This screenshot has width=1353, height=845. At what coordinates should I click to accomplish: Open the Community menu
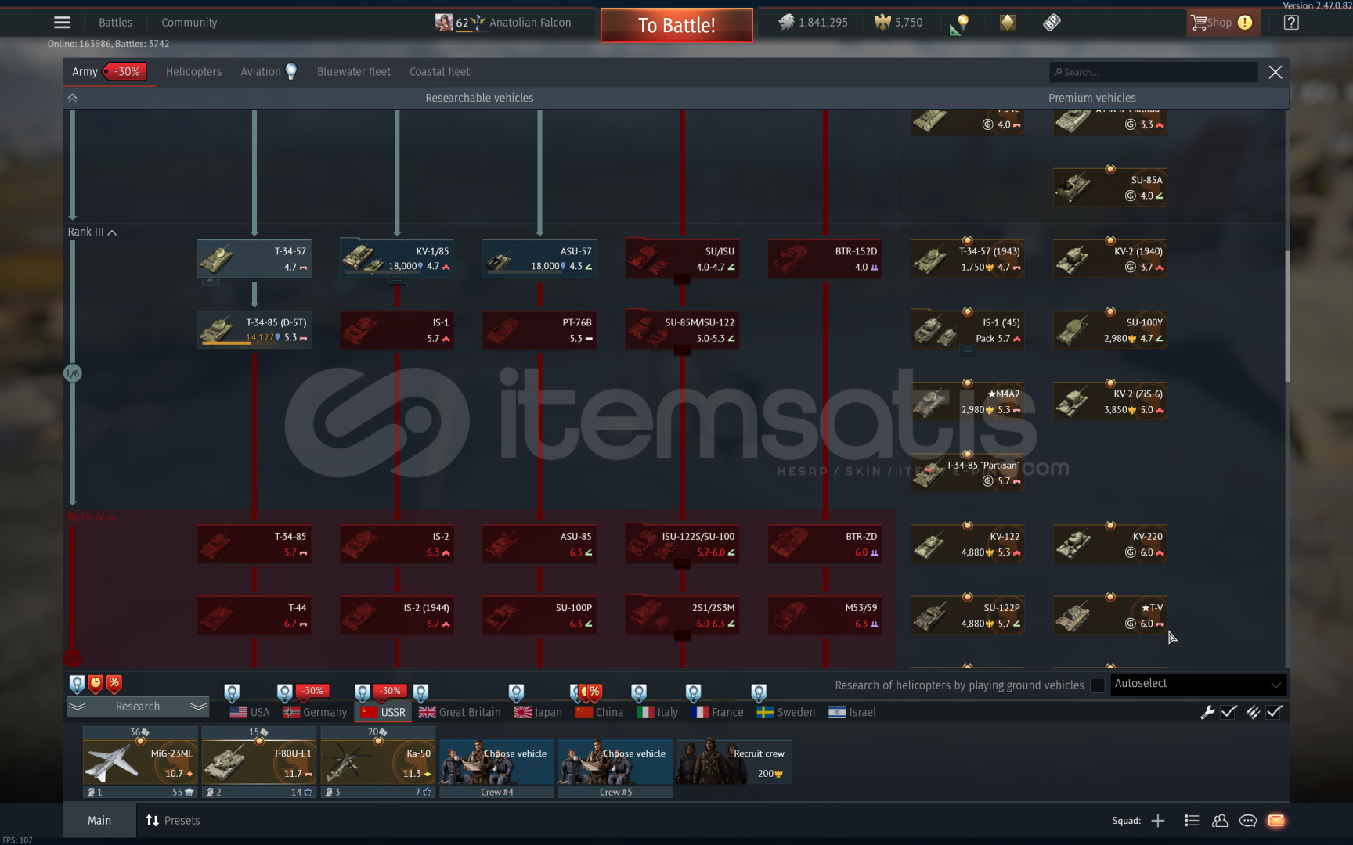tap(189, 23)
